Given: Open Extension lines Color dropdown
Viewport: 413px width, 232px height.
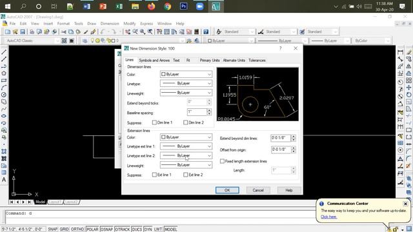Looking at the screenshot, I should tap(186, 137).
